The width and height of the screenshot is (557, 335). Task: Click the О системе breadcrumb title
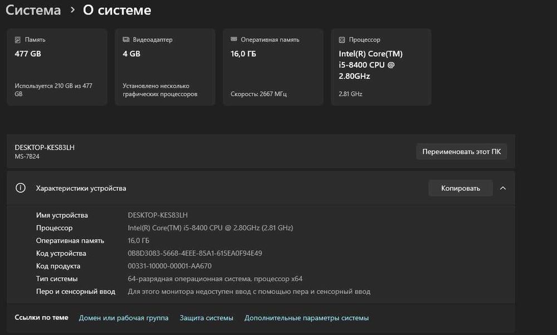117,10
